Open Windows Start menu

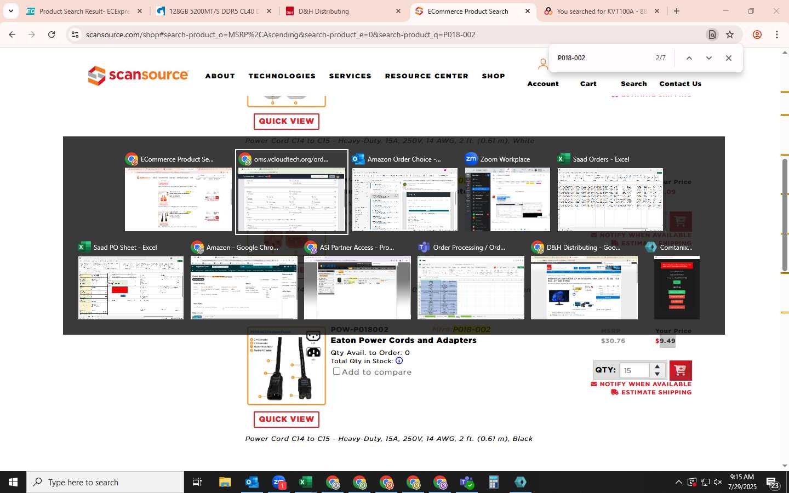13,482
